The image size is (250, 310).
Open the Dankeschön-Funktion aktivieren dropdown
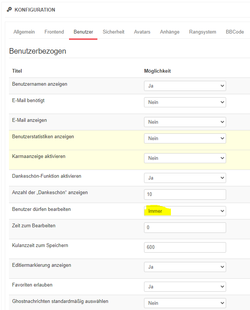(185, 178)
